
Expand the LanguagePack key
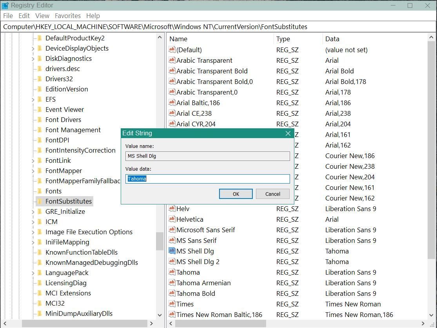(33, 273)
